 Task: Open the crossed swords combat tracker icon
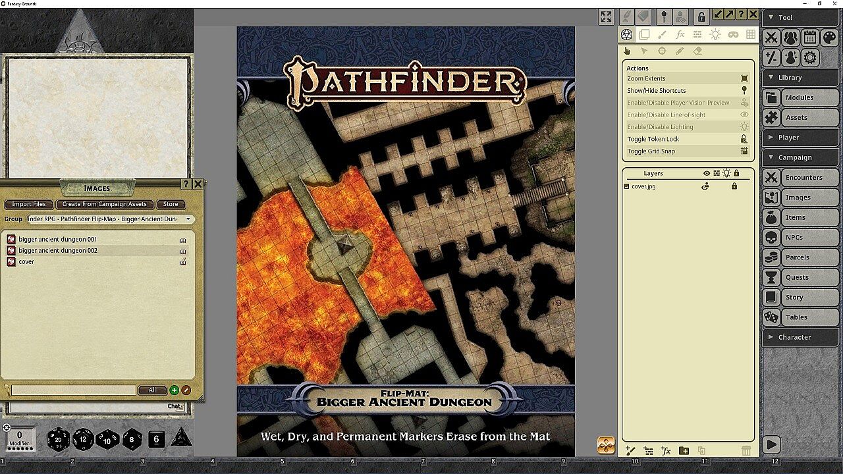(x=771, y=38)
